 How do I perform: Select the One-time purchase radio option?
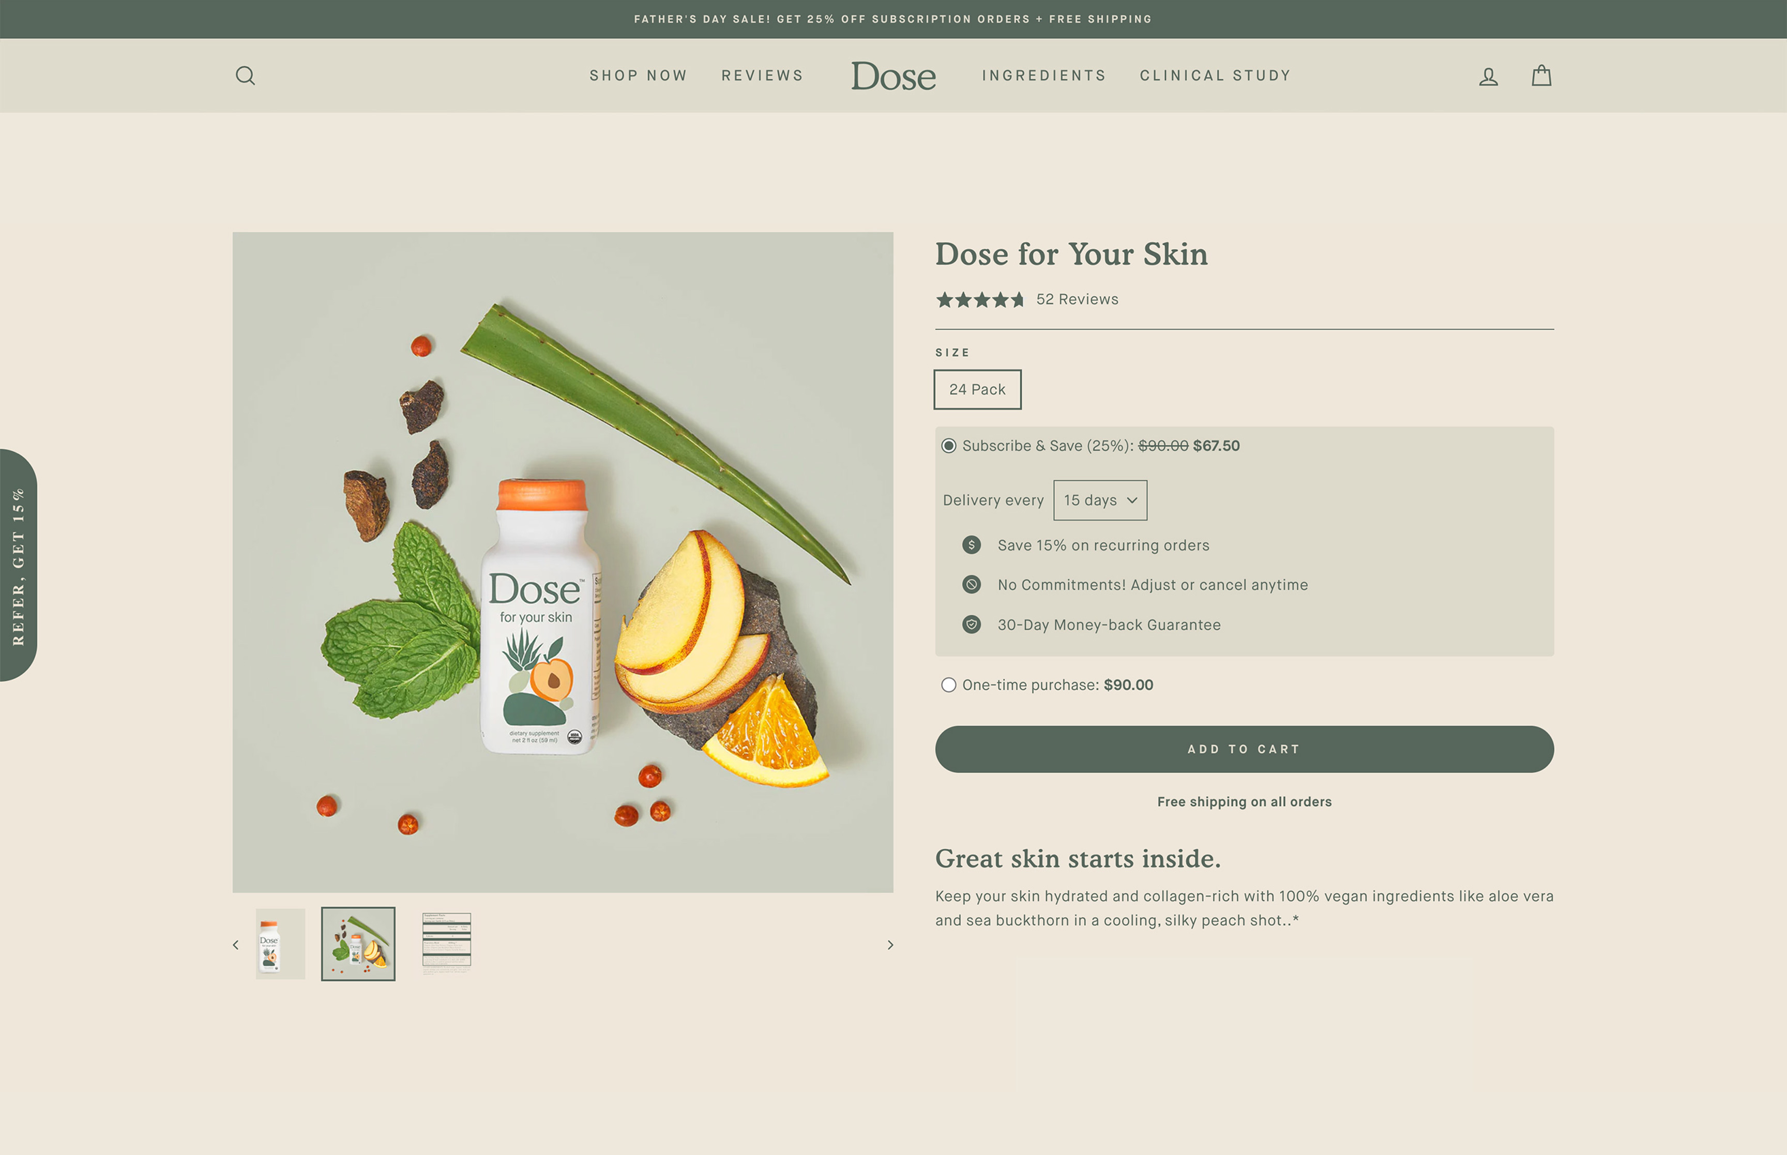point(949,685)
